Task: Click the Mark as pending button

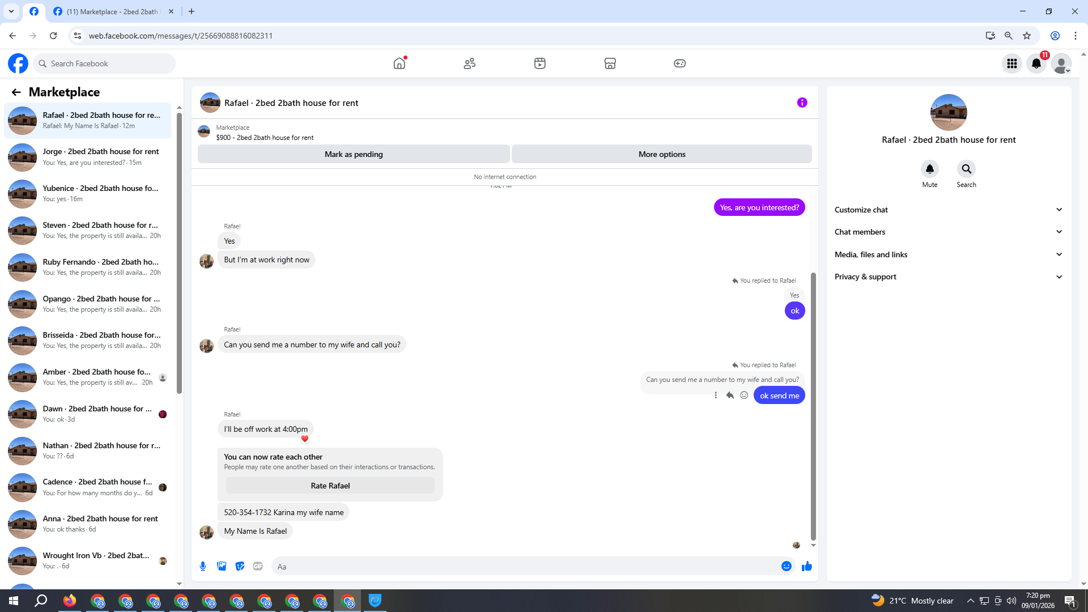Action: coord(354,154)
